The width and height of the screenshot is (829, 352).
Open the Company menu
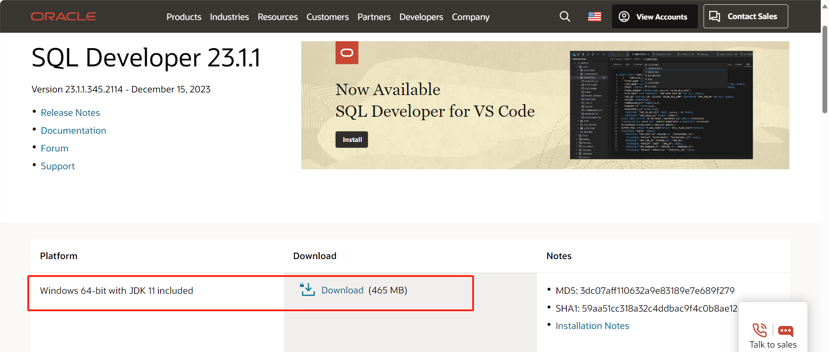(x=470, y=17)
